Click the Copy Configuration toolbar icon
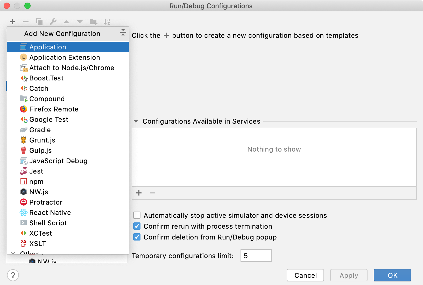 point(39,22)
